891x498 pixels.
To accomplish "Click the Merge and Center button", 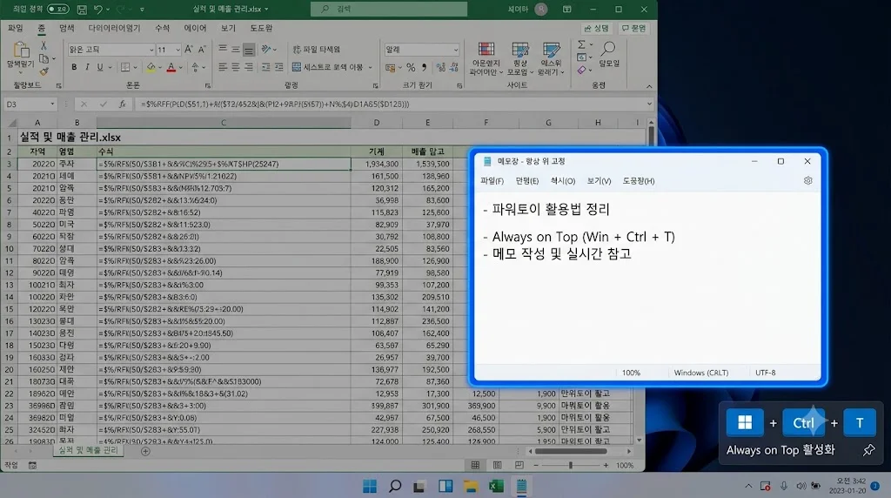I will 328,67.
